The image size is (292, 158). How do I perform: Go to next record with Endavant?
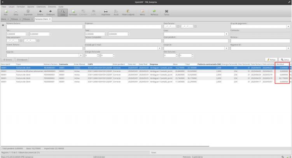[51, 12]
